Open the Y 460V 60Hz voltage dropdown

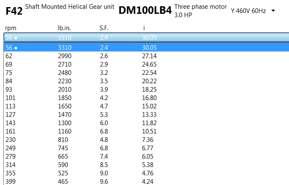253,11
